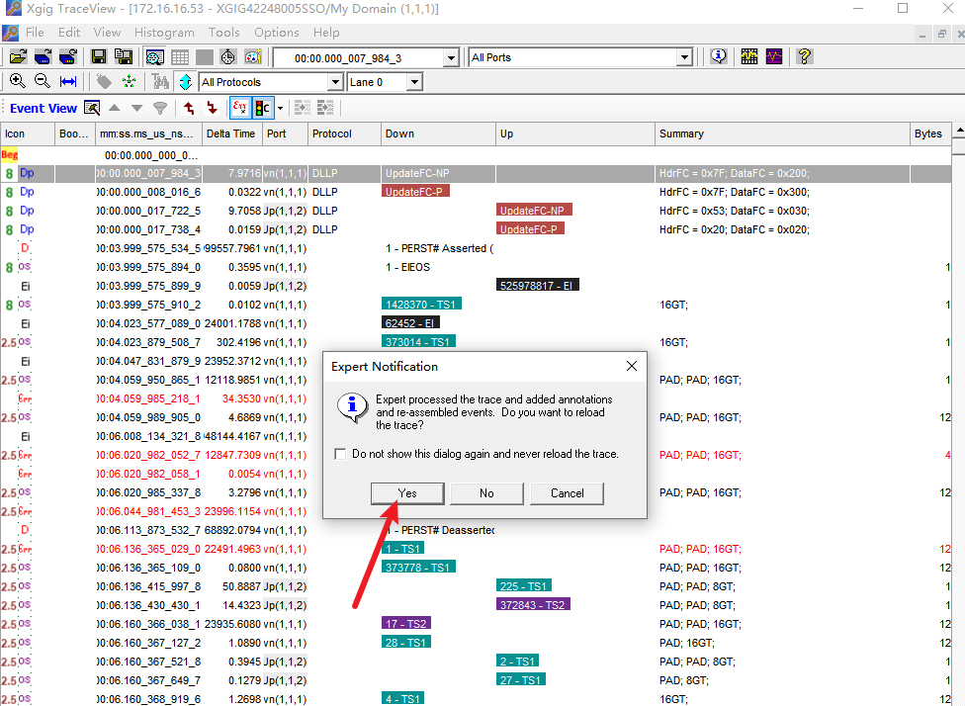This screenshot has width=965, height=706.
Task: Open the Options menu
Action: (276, 33)
